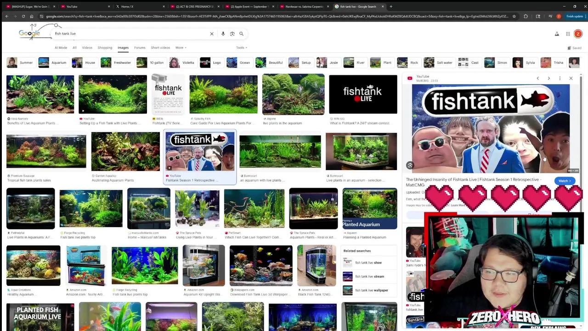Image resolution: width=588 pixels, height=331 pixels.
Task: Open the Tools dropdown
Action: pos(242,48)
